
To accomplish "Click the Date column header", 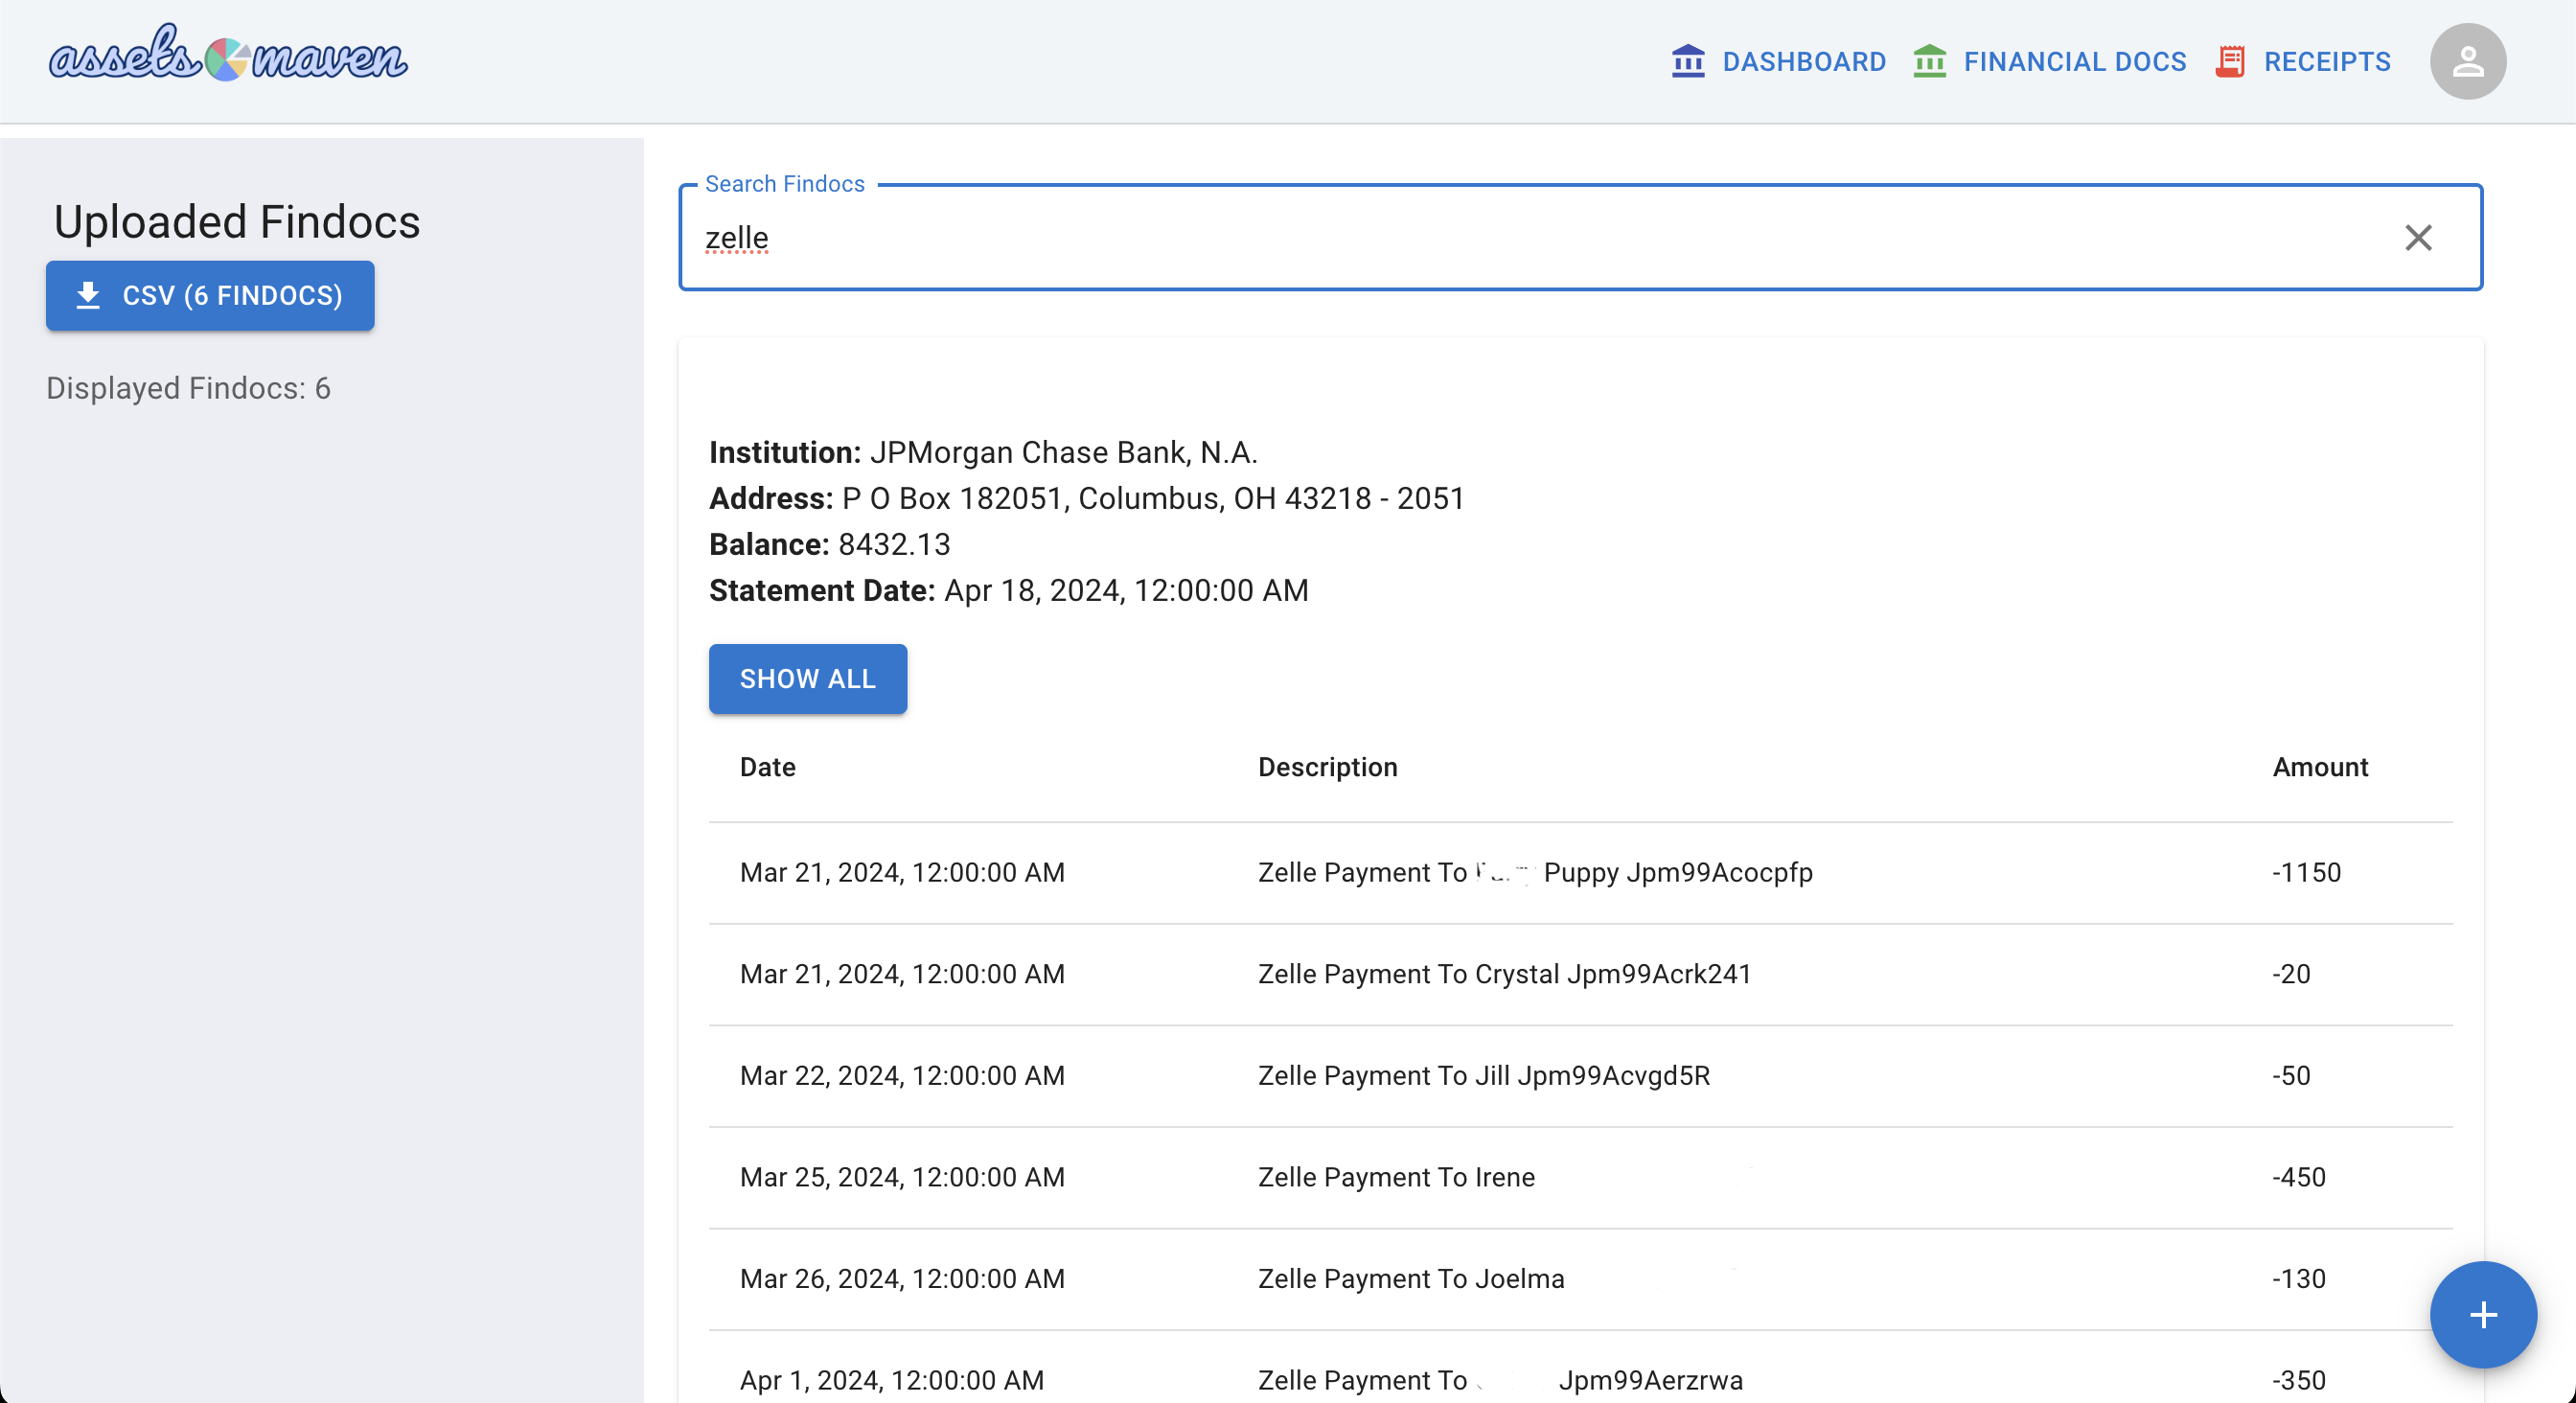I will point(767,767).
